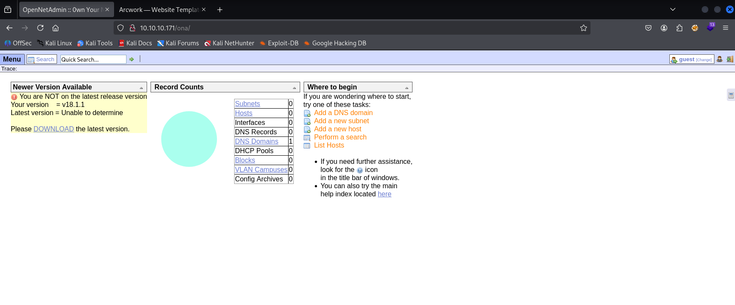This screenshot has height=305, width=735.
Task: Open the OffSec bookmark
Action: [x=18, y=43]
